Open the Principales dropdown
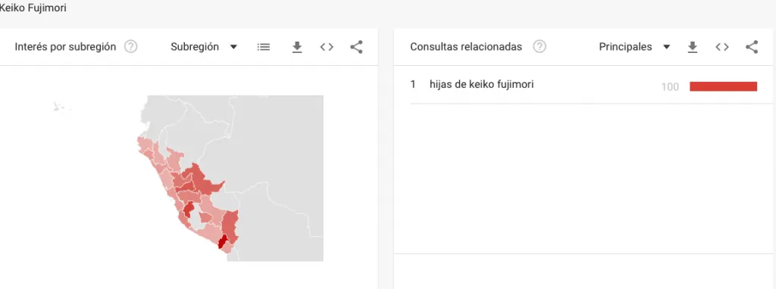 (x=634, y=47)
